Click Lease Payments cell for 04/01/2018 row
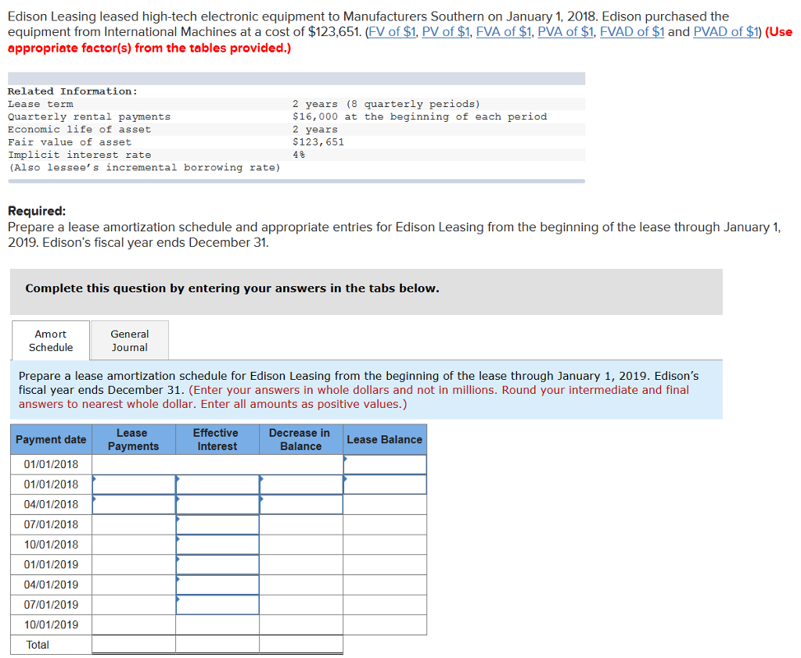The width and height of the screenshot is (801, 658). [134, 504]
